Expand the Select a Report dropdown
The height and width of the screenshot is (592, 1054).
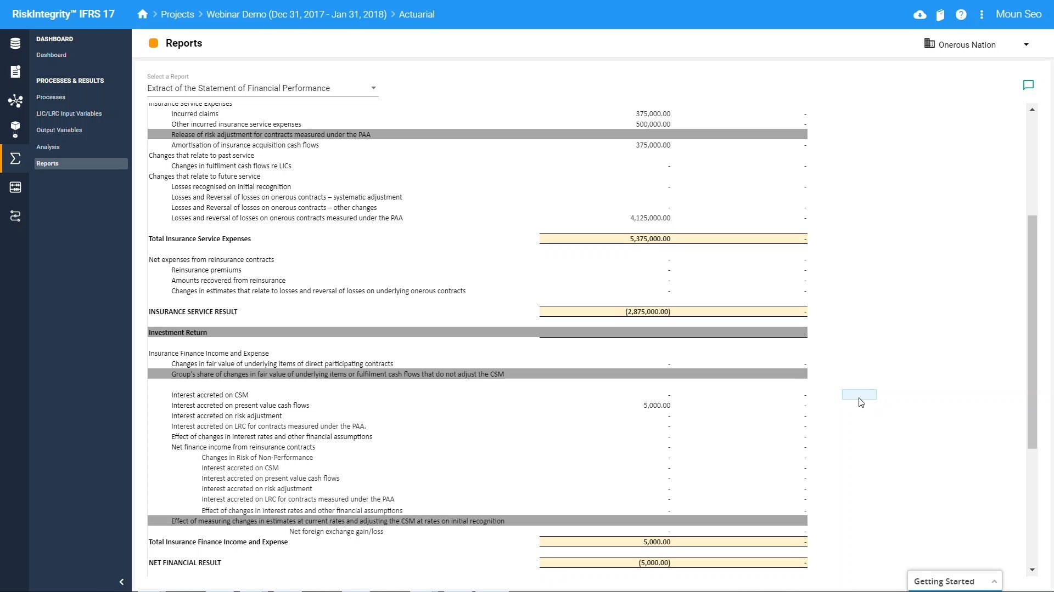point(373,88)
